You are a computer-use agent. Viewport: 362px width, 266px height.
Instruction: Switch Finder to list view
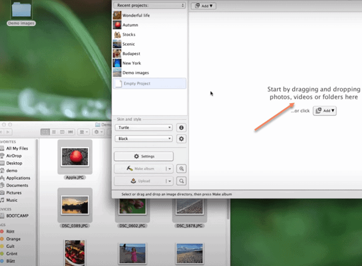click(53, 132)
